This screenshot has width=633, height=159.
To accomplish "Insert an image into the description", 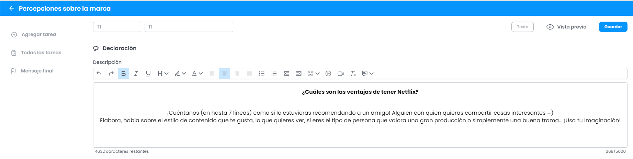I will pyautogui.click(x=328, y=73).
